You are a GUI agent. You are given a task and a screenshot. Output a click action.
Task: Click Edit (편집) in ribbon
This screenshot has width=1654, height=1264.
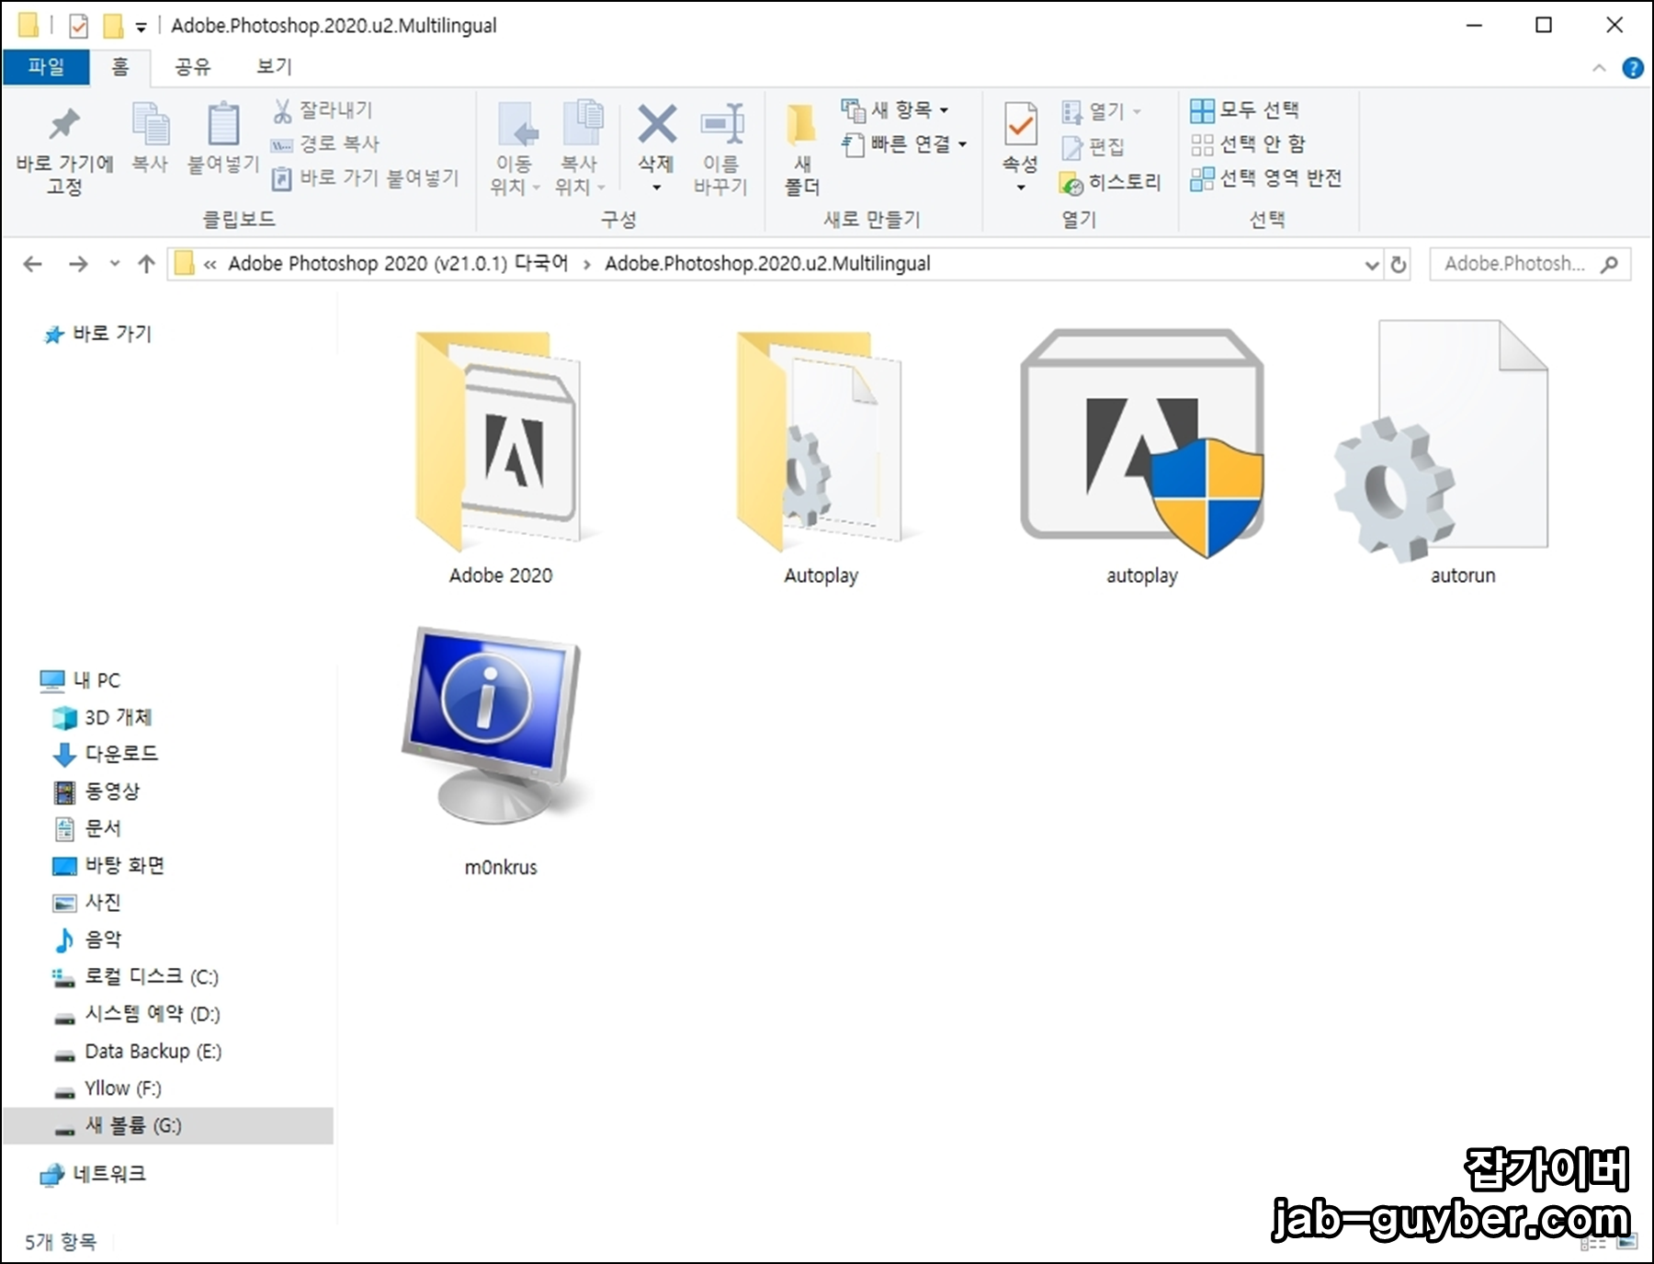coord(1093,146)
